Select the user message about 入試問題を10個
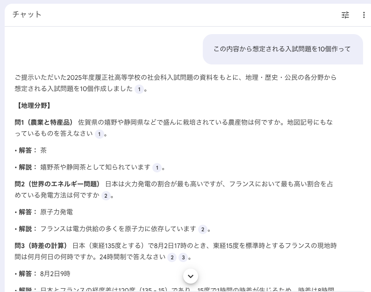 282,49
